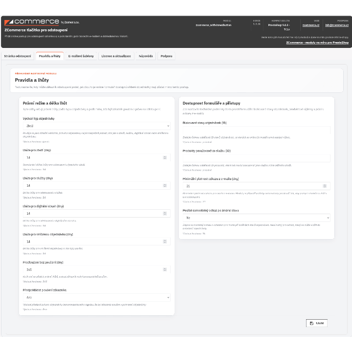The image size is (352, 352).
Task: Open the Výchozí typ objednávky dropdown
Action: (96, 126)
